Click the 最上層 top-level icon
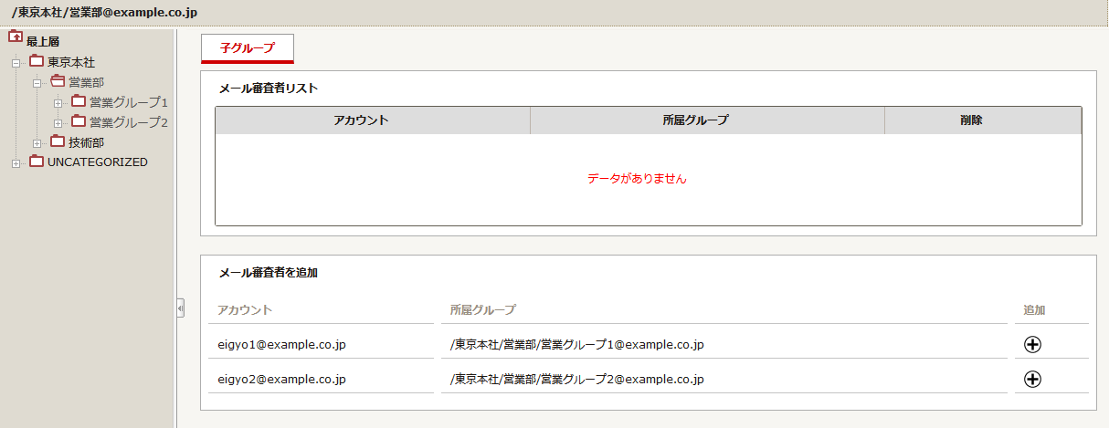 (x=16, y=37)
